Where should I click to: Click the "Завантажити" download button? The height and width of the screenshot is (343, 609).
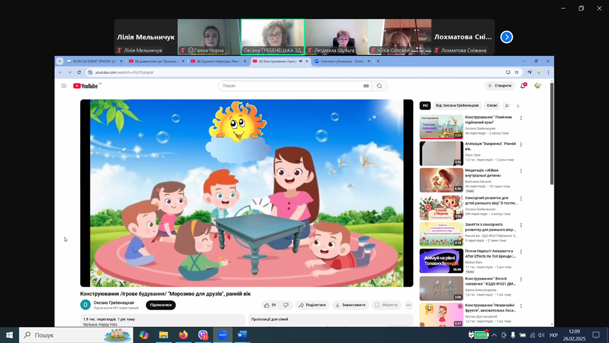351,305
